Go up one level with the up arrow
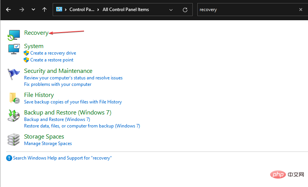Image resolution: width=308 pixels, height=187 pixels. (44, 10)
